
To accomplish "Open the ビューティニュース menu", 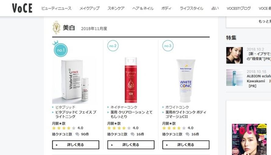I will point(56,8).
